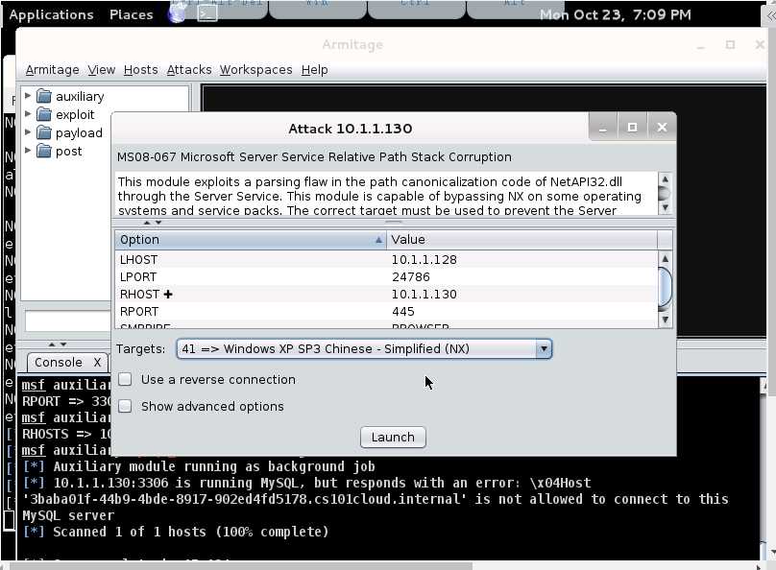Image resolution: width=776 pixels, height=570 pixels.
Task: Click the horizontal scrollbar at window bottom
Action: 241,565
